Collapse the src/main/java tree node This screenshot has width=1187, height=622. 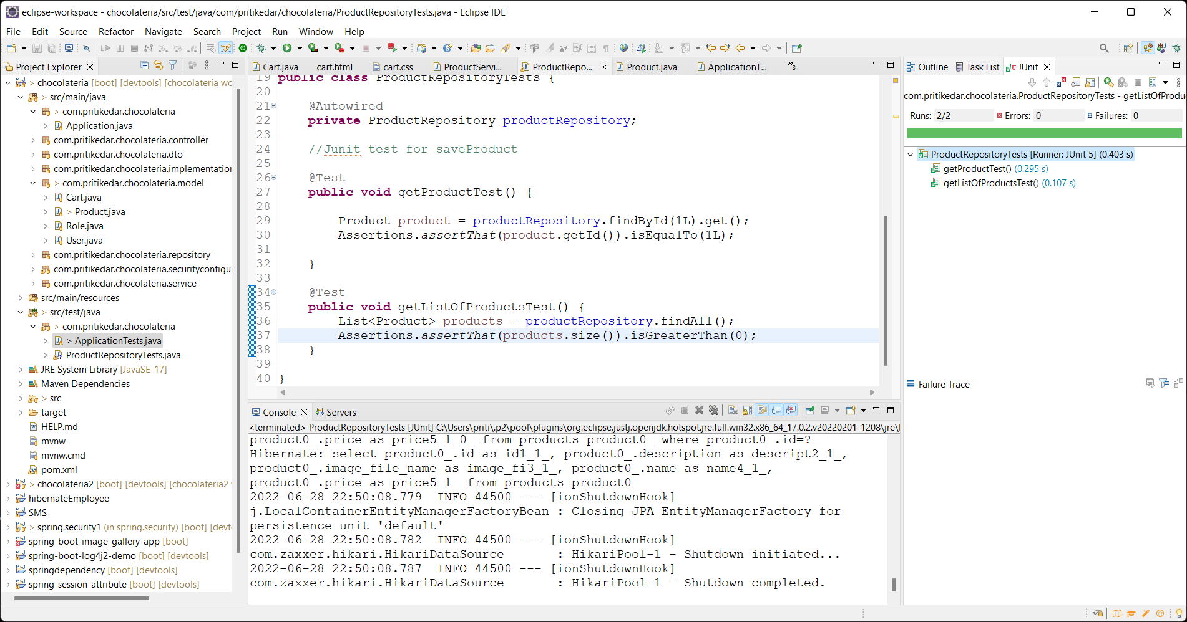(x=21, y=97)
